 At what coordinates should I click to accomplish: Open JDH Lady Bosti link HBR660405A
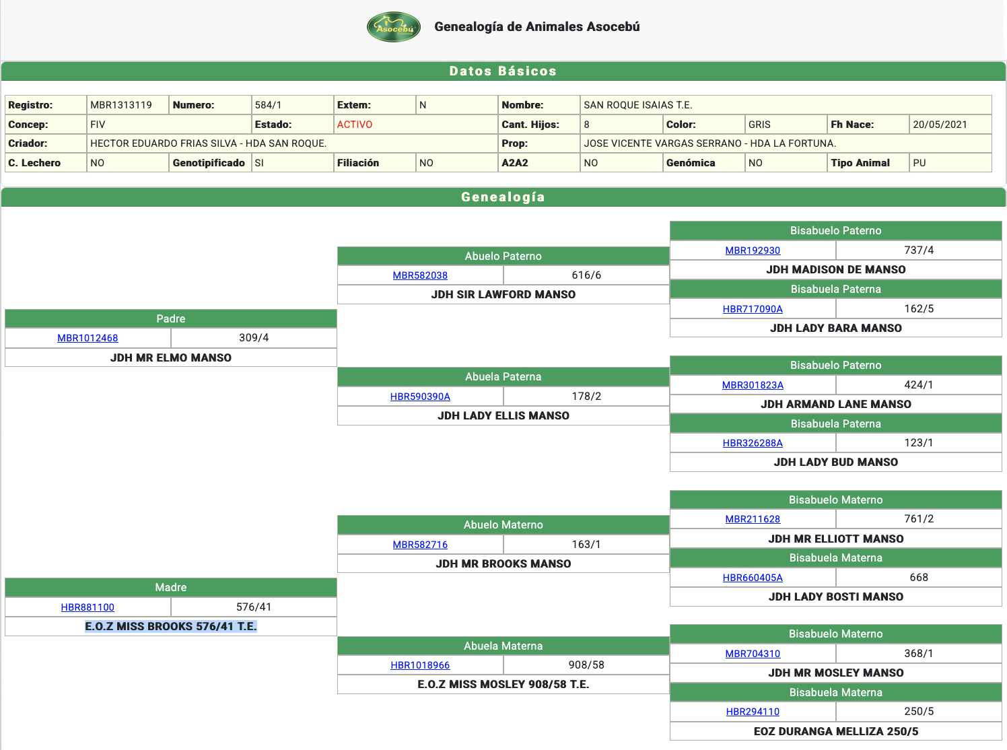click(x=753, y=578)
